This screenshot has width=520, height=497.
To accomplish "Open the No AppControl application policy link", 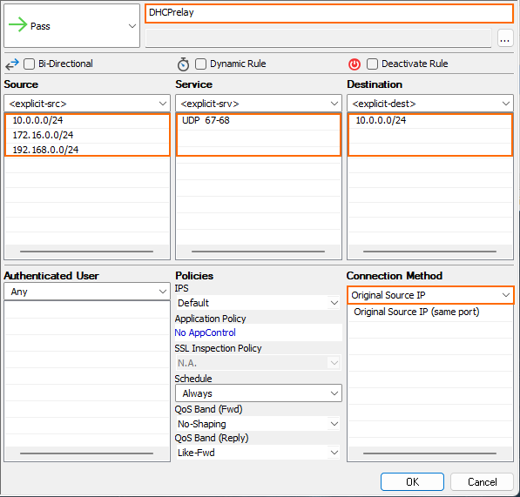I will [205, 332].
